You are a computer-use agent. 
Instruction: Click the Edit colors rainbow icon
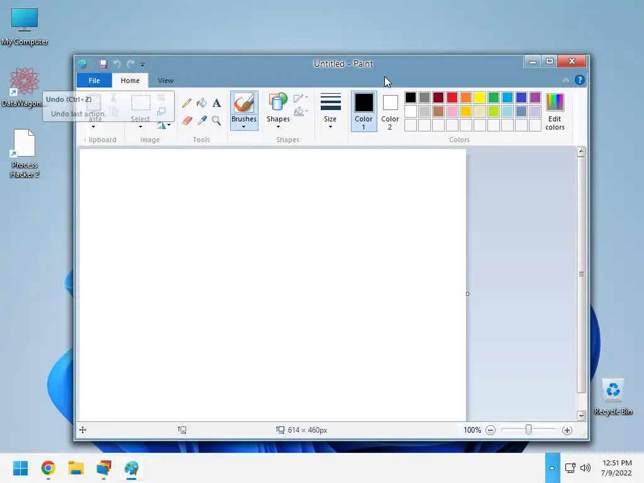[555, 103]
